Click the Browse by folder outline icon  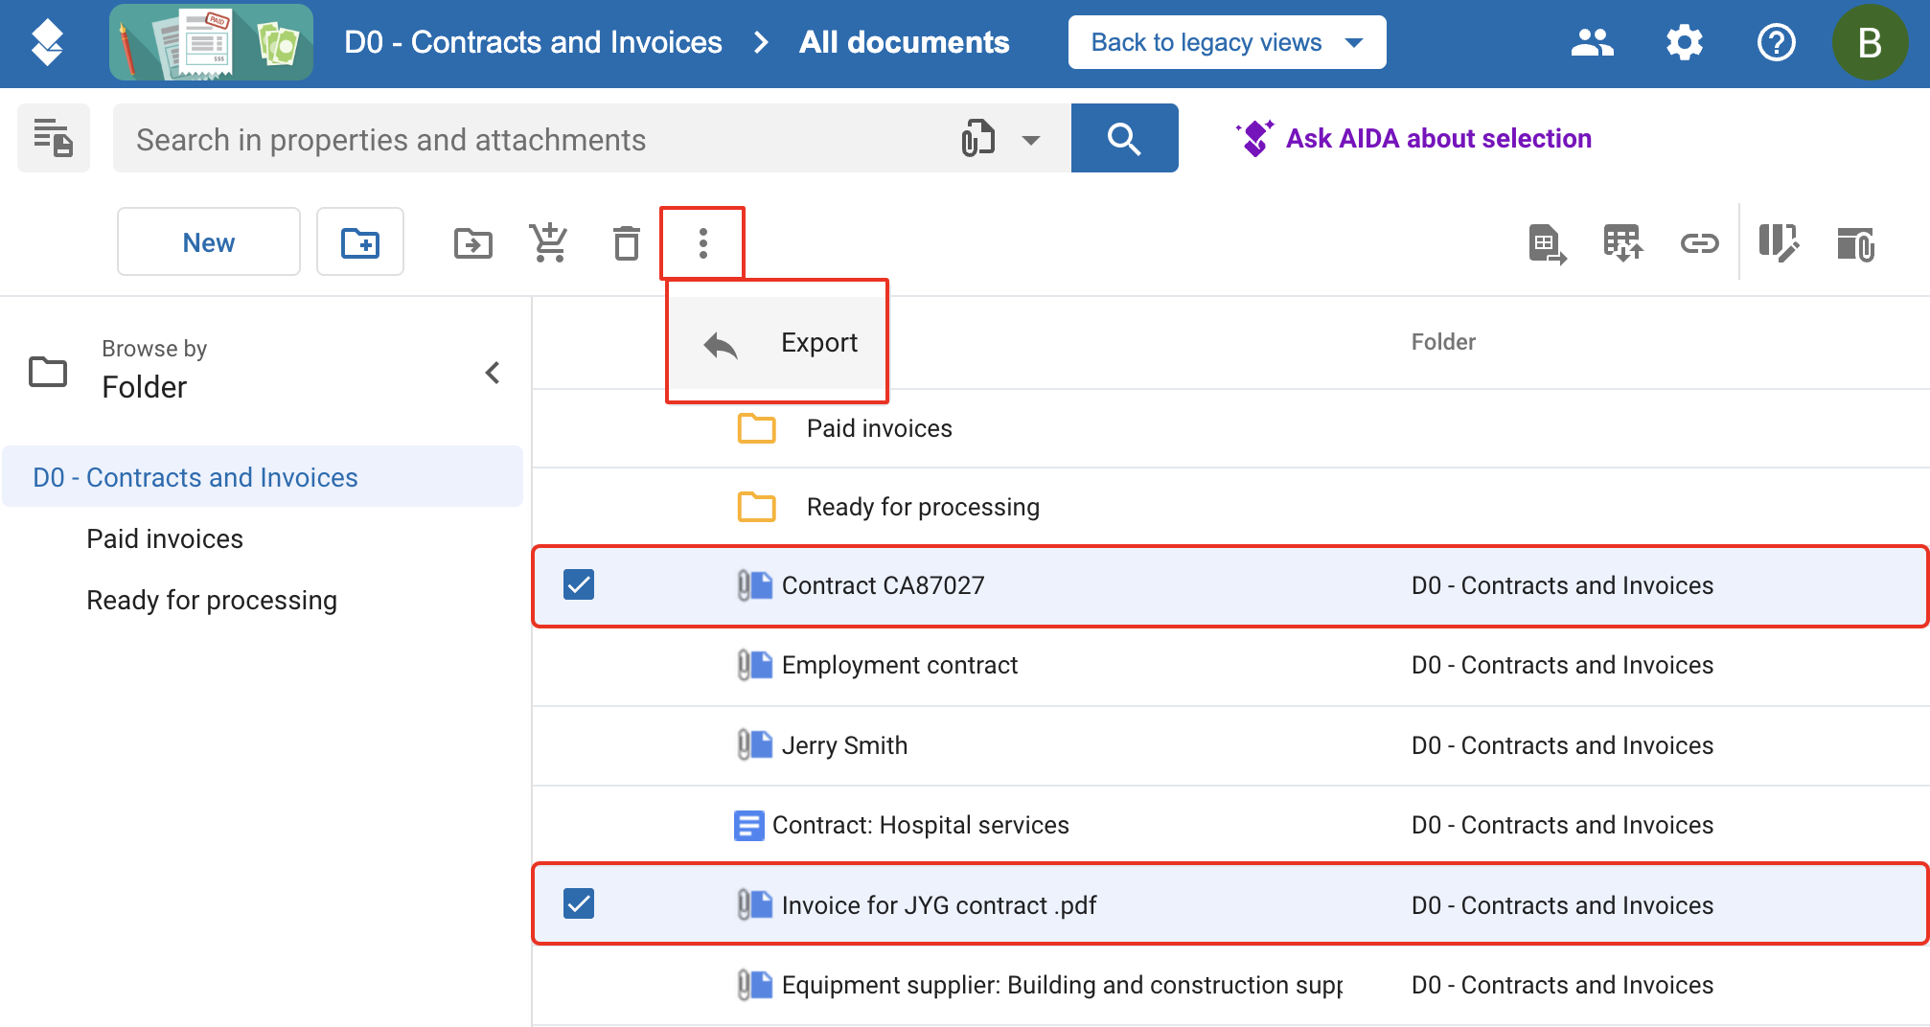[48, 371]
